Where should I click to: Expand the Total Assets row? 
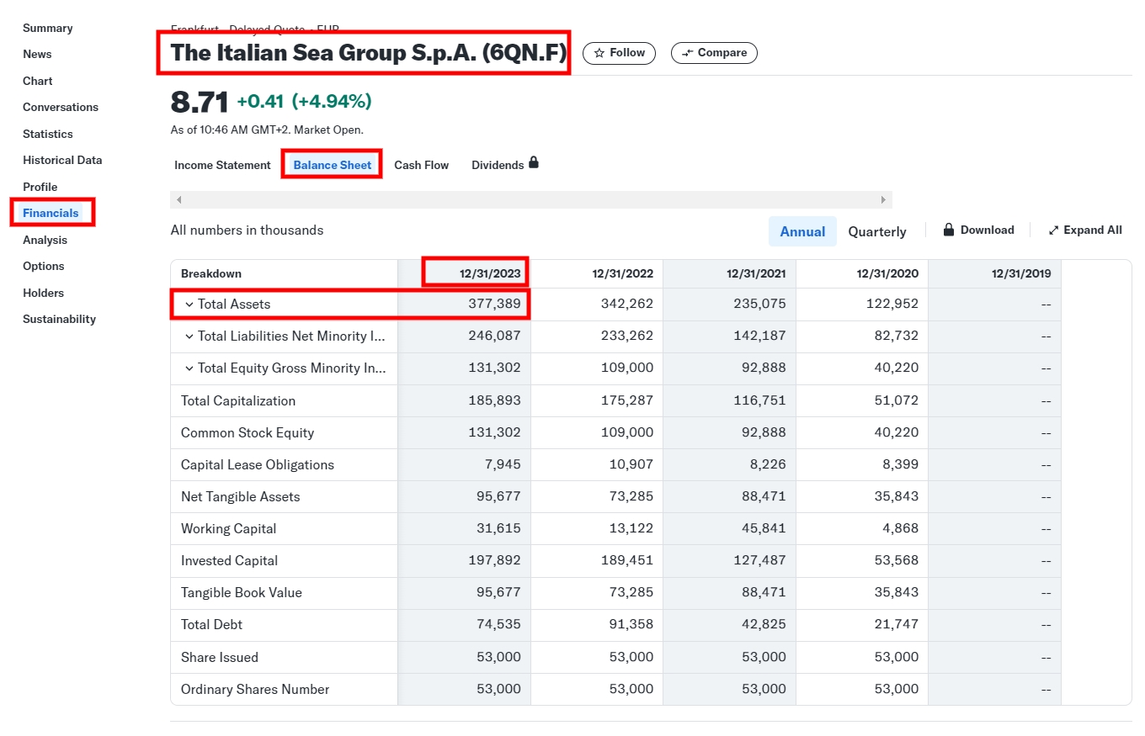tap(189, 304)
